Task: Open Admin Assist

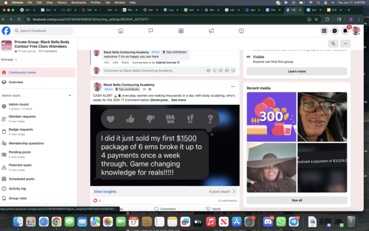Action: point(38,106)
